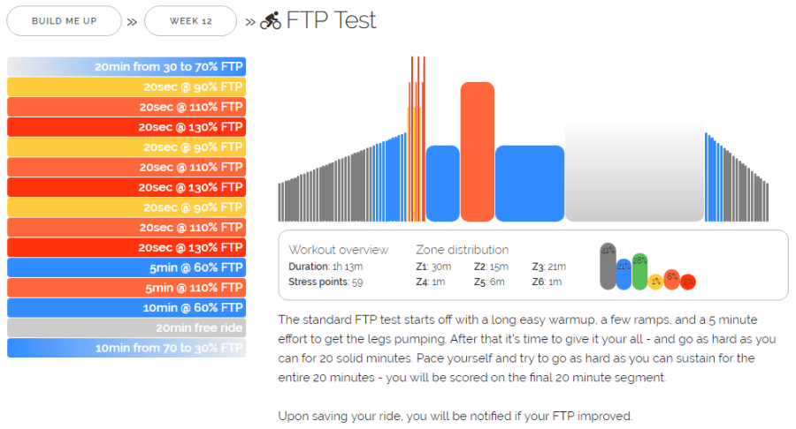Click the wide blue 10-minute block in chart
Viewport: 796px width, 429px height.
point(529,183)
